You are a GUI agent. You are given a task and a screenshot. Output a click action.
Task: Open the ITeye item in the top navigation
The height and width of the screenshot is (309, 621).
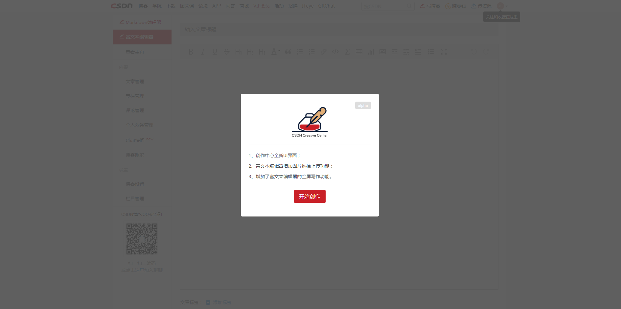click(308, 6)
